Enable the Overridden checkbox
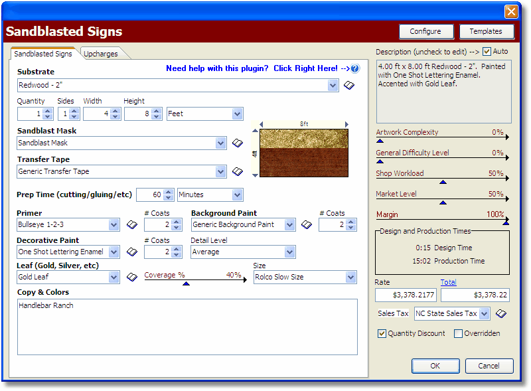Image resolution: width=531 pixels, height=391 pixels. (458, 333)
